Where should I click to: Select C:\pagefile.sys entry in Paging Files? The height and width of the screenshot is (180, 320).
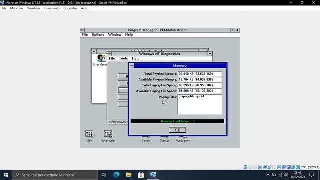[x=191, y=96]
